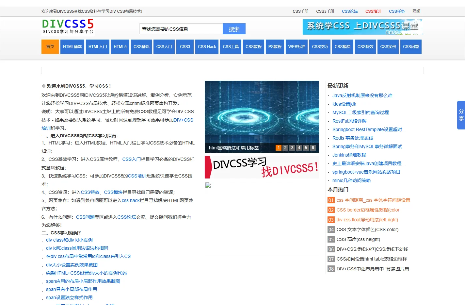
Task: Open the CSS基础 nav tab
Action: click(x=141, y=47)
